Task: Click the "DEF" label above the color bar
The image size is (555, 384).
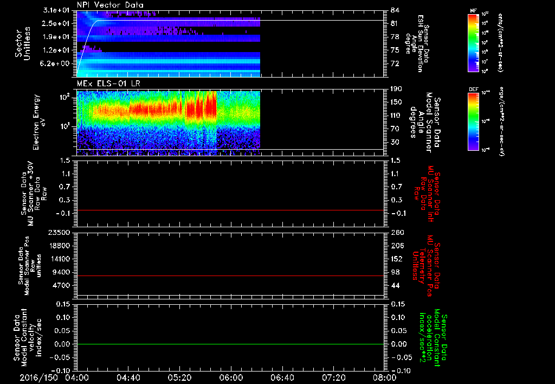Action: (474, 89)
